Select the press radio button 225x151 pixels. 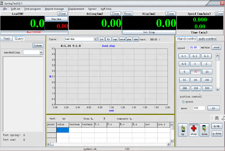184,102
